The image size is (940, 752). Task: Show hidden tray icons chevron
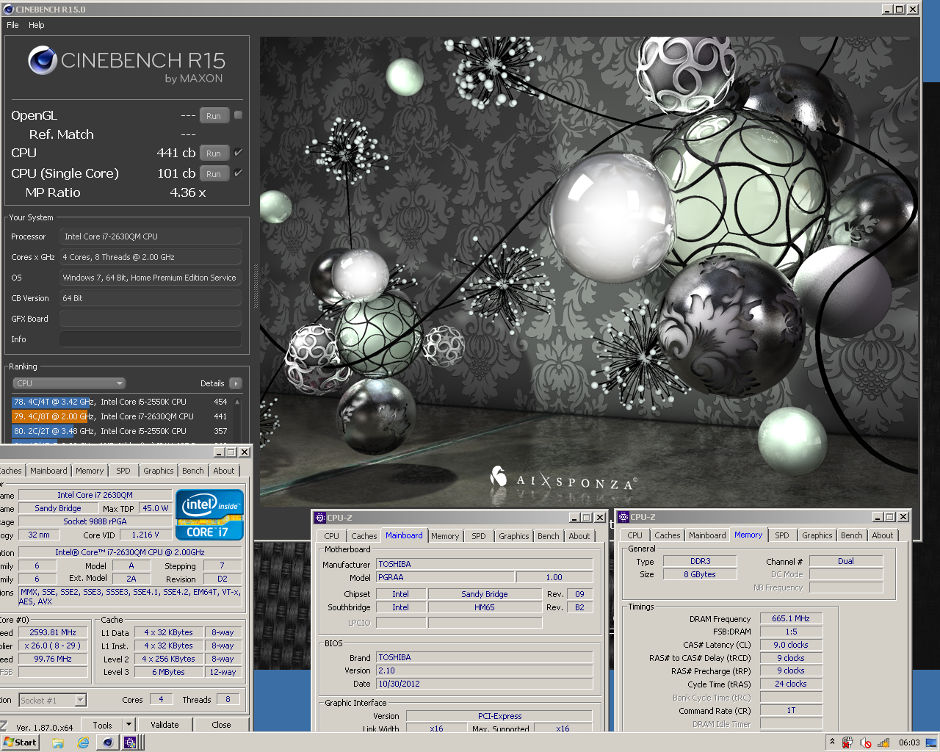832,742
